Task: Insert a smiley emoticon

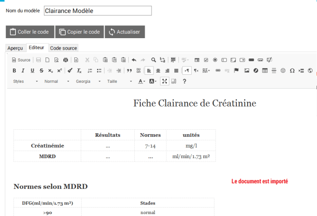Action: pos(283,70)
